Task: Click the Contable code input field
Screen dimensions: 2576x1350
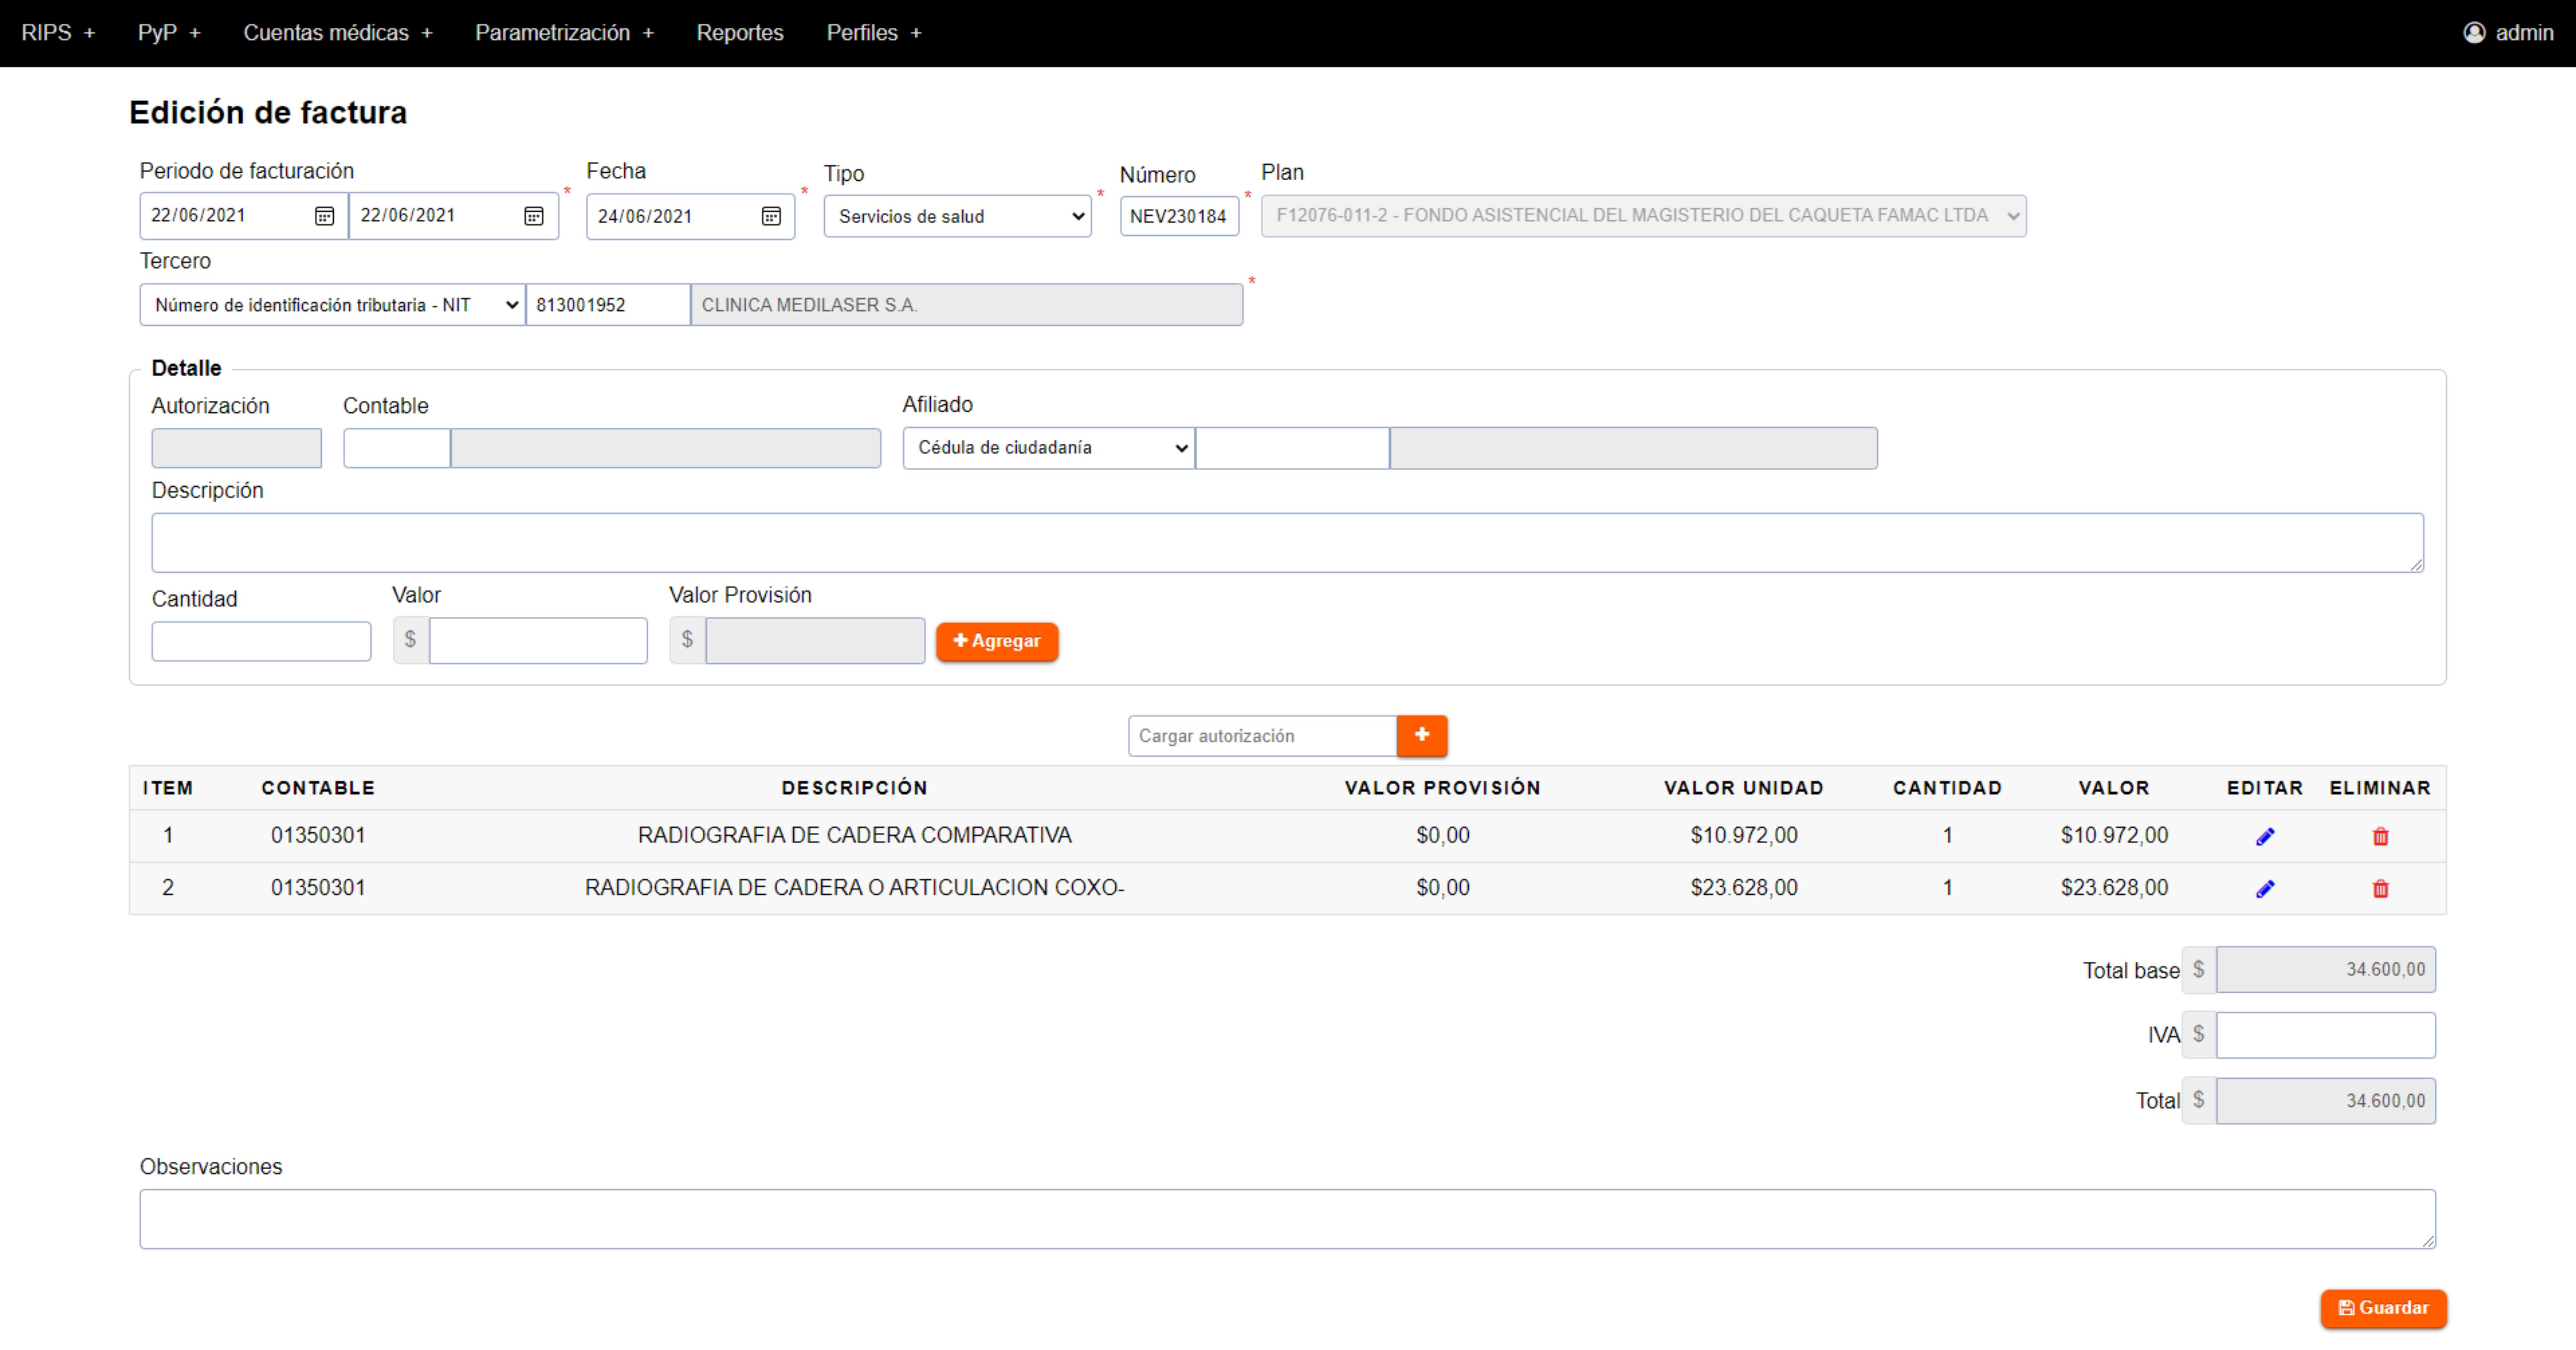Action: (x=397, y=448)
